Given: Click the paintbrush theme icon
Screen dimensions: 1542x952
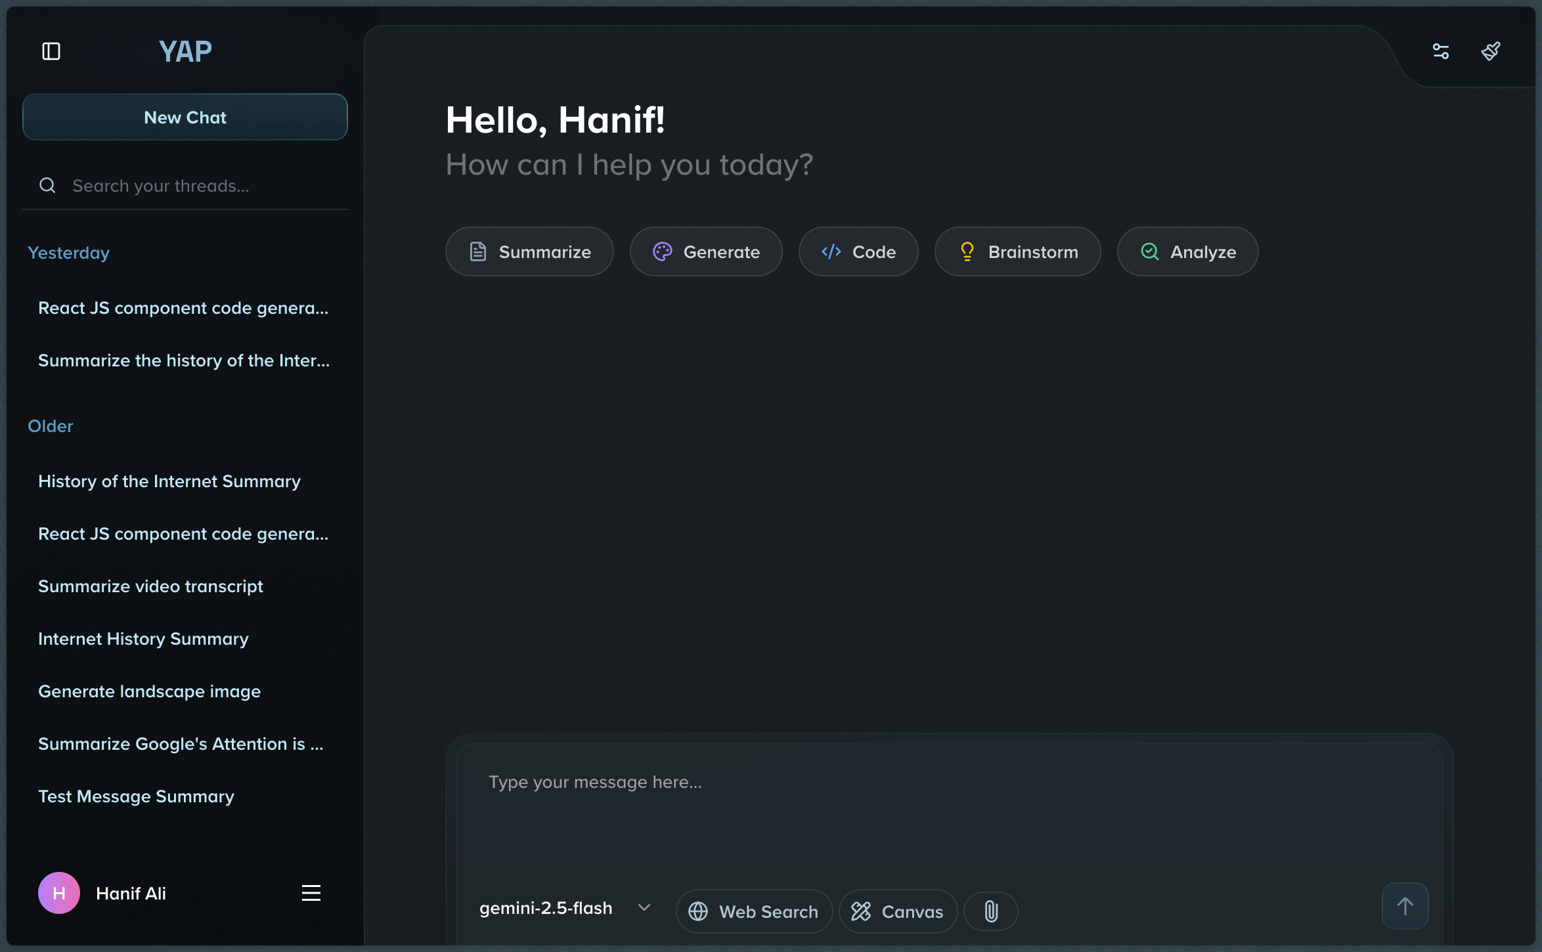Looking at the screenshot, I should coord(1491,51).
